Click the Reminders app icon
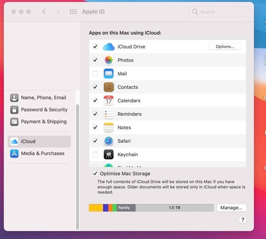Viewport: 266px width, 239px height. (x=109, y=114)
